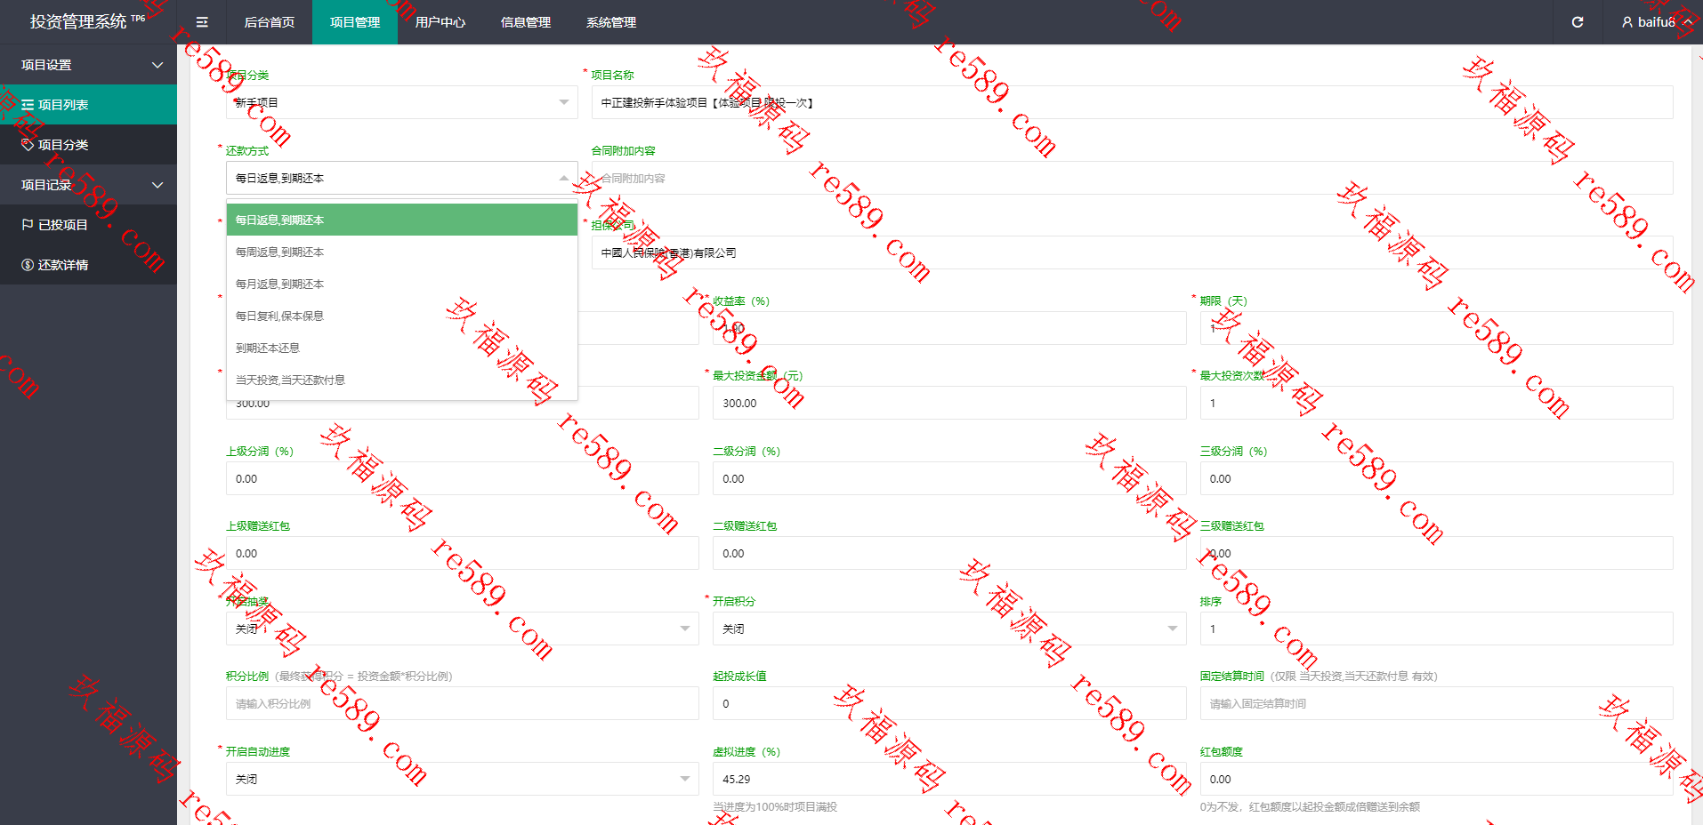
Task: Open the 开启积分 dropdown
Action: 949,629
